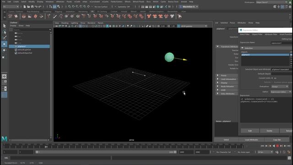Expand the Display section in Attribute Editor
This screenshot has height=165, width=293.
pos(217,82)
